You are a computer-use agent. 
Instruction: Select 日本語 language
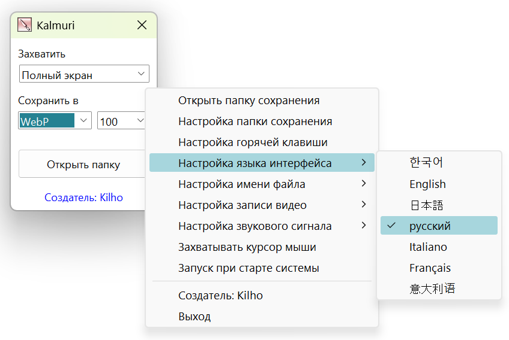pyautogui.click(x=439, y=205)
